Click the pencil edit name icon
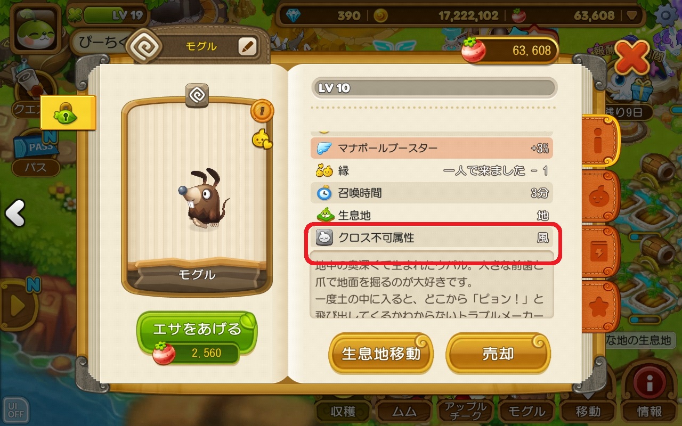 click(247, 46)
